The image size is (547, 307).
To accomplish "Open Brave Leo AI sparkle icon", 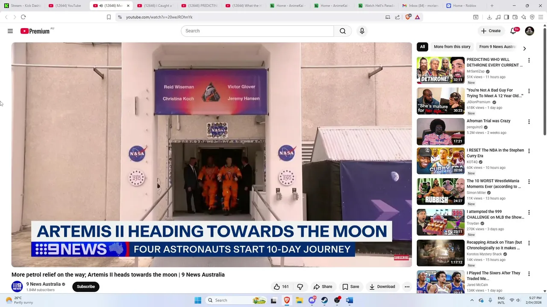I will 523,17.
